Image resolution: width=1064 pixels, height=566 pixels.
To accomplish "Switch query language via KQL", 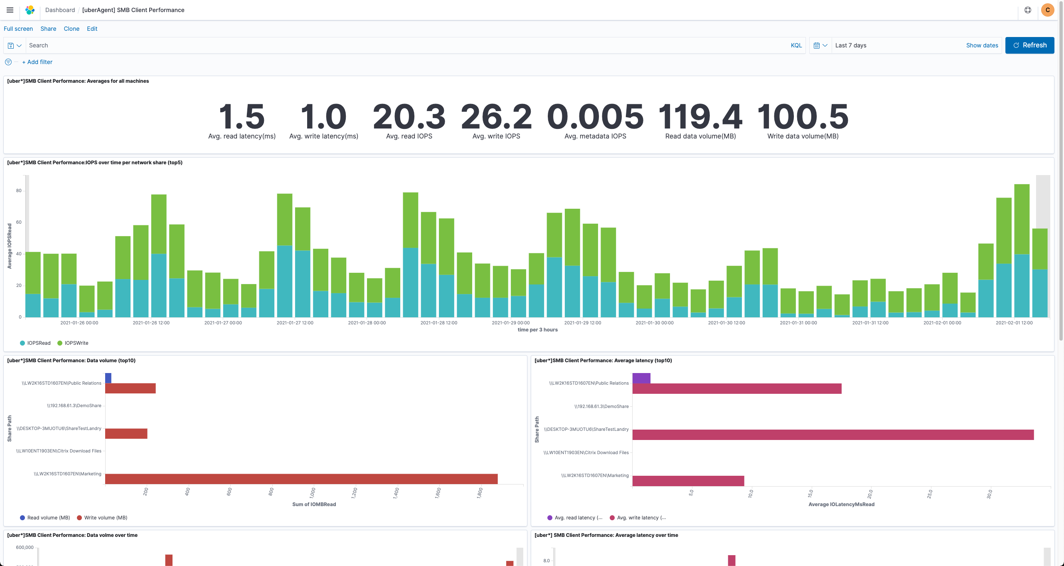I will point(796,45).
